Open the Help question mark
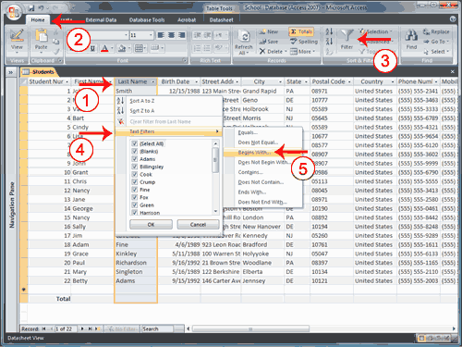The height and width of the screenshot is (347, 462). 453,19
